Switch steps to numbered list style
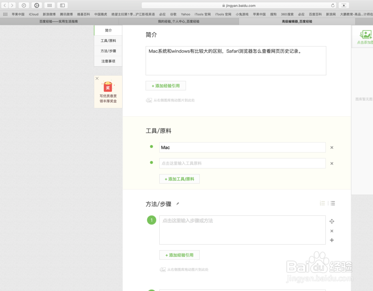The image size is (373, 291). [323, 203]
